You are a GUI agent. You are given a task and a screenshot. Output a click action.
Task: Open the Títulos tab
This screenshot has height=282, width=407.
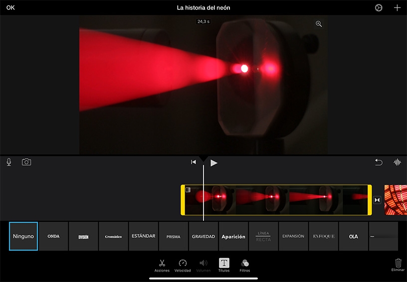[x=224, y=265]
